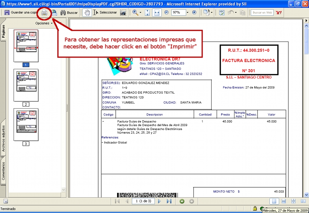Open the Buscar binoculars search tool
This screenshot has width=309, height=213.
point(69,13)
